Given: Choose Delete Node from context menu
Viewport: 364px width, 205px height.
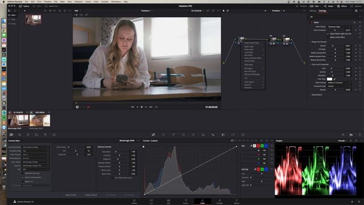Looking at the screenshot, I should pos(249,61).
